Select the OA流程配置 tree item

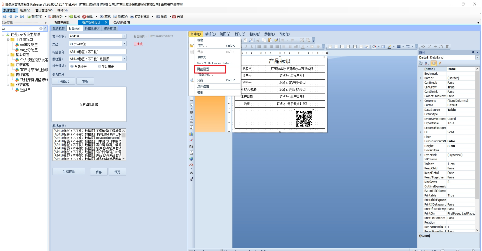click(29, 45)
